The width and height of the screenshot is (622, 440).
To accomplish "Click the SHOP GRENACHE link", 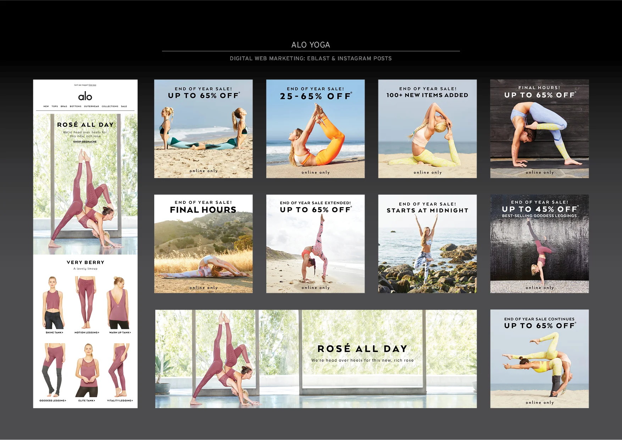I will (85, 142).
